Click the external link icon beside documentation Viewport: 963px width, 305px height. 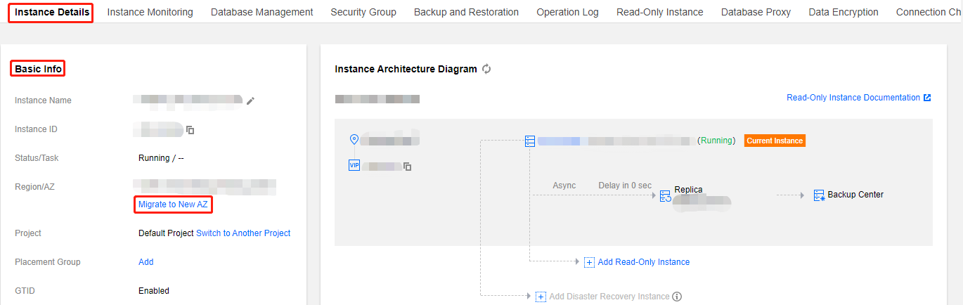tap(927, 98)
